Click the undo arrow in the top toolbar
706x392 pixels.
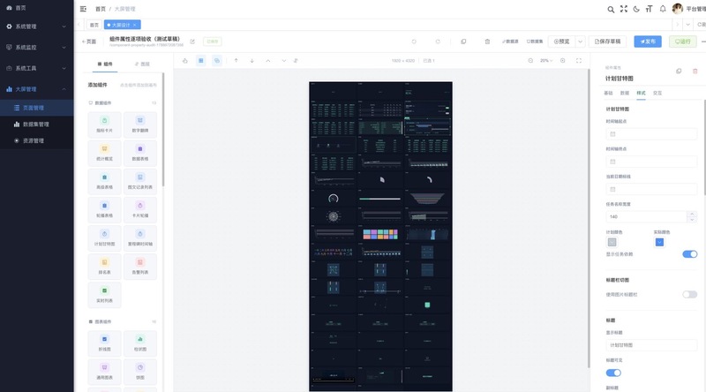414,41
